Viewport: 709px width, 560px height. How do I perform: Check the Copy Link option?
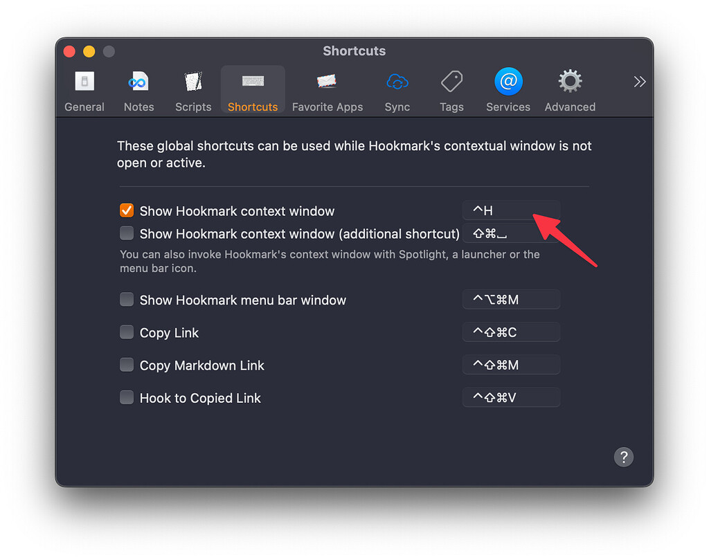[126, 332]
